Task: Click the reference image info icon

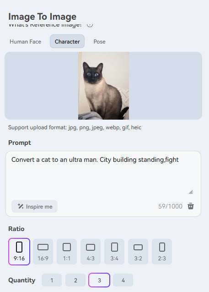Action: coord(90,25)
